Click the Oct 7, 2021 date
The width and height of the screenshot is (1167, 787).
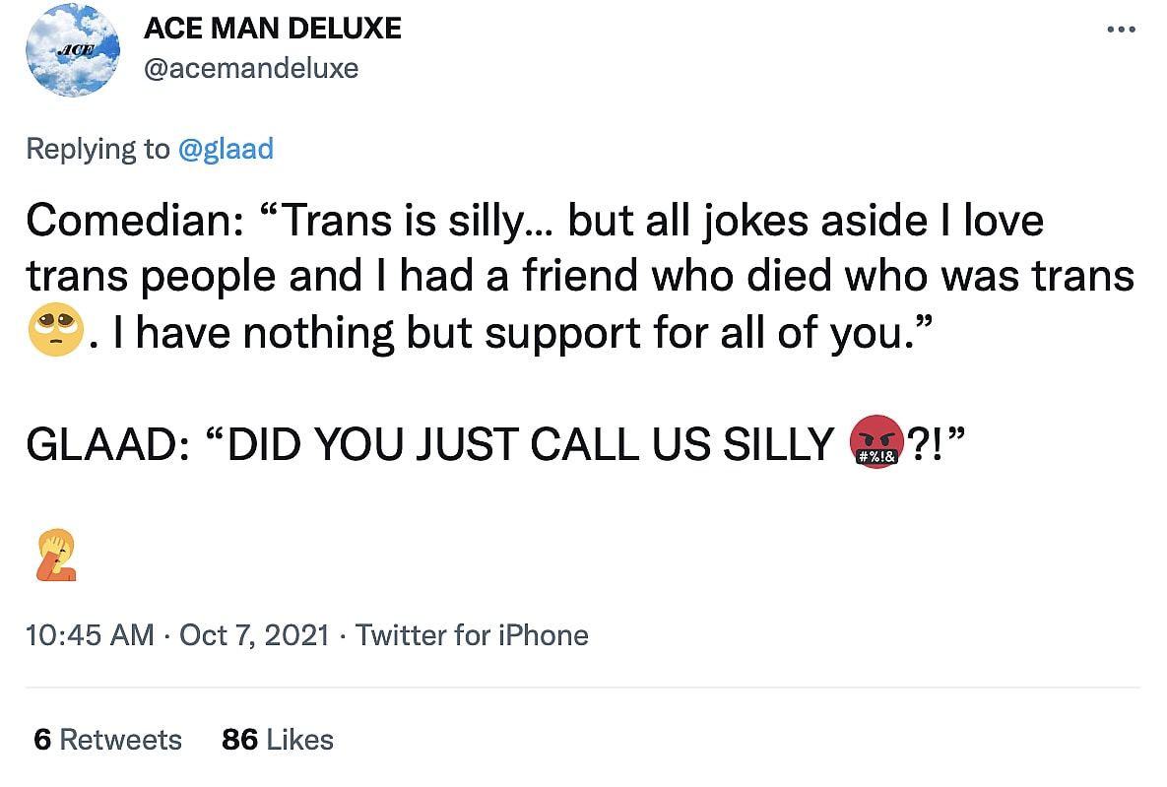[x=254, y=635]
